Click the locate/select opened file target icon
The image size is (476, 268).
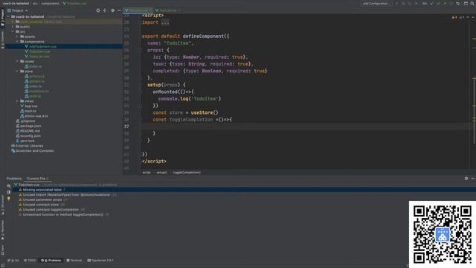[97, 10]
